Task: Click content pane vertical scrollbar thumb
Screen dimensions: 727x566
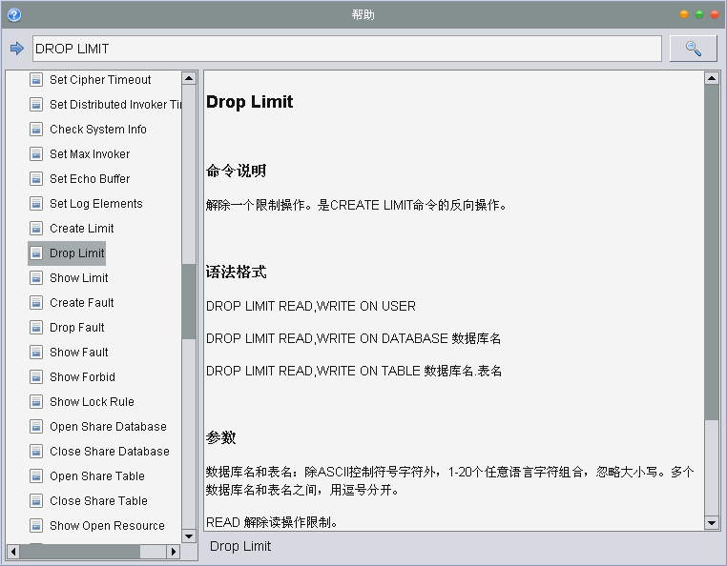Action: (x=711, y=253)
